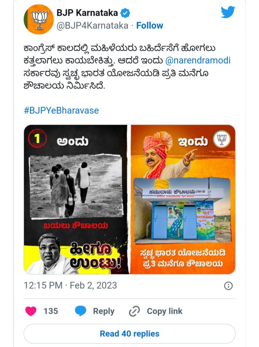Click the copy link chain icon
Image resolution: width=259 pixels, height=347 pixels.
(134, 311)
